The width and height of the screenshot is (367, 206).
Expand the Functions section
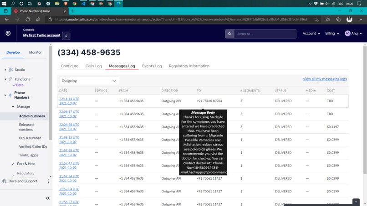[5, 79]
